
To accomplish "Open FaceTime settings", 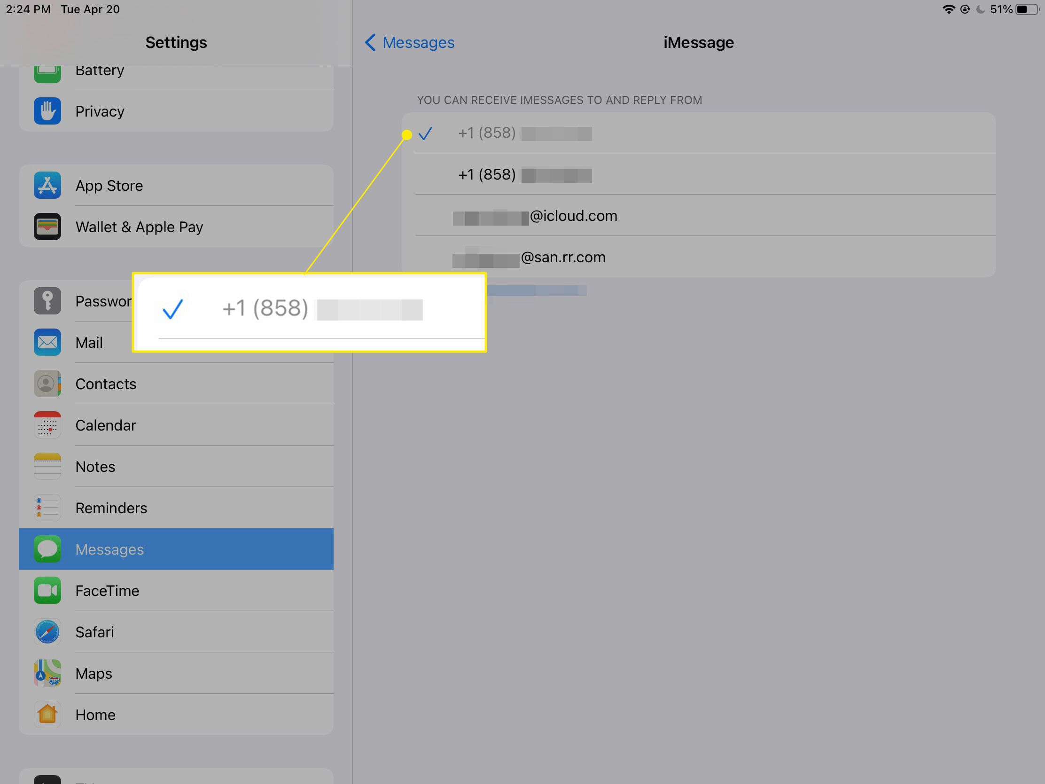I will 176,590.
